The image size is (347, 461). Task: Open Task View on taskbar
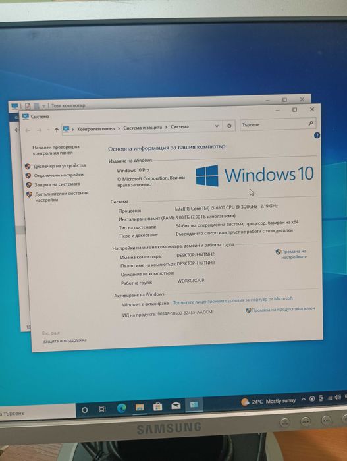click(x=102, y=409)
